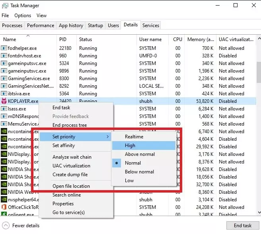Select PID 9896 gameinputsvc.exe row
Viewport: 261px width, 234px height.
pos(128,71)
